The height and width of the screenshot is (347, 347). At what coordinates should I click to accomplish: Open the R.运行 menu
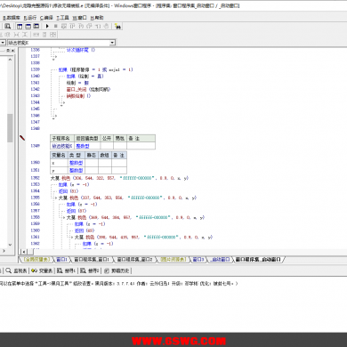30,18
